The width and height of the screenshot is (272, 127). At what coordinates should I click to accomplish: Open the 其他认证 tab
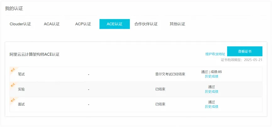(177, 24)
